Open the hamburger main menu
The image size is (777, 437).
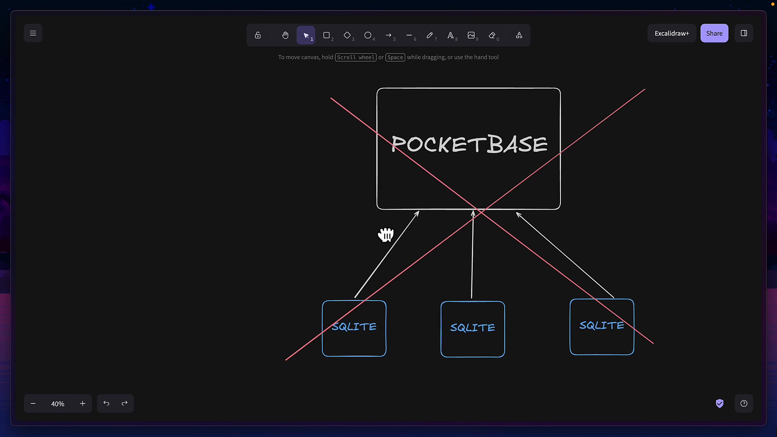click(33, 33)
